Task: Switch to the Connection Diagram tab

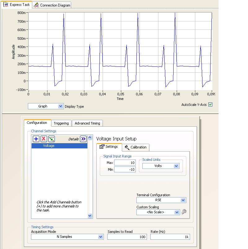Action: (x=52, y=5)
